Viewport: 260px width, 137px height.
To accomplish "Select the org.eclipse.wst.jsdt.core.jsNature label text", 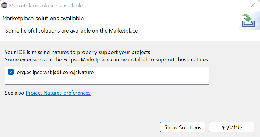I will [x=55, y=72].
